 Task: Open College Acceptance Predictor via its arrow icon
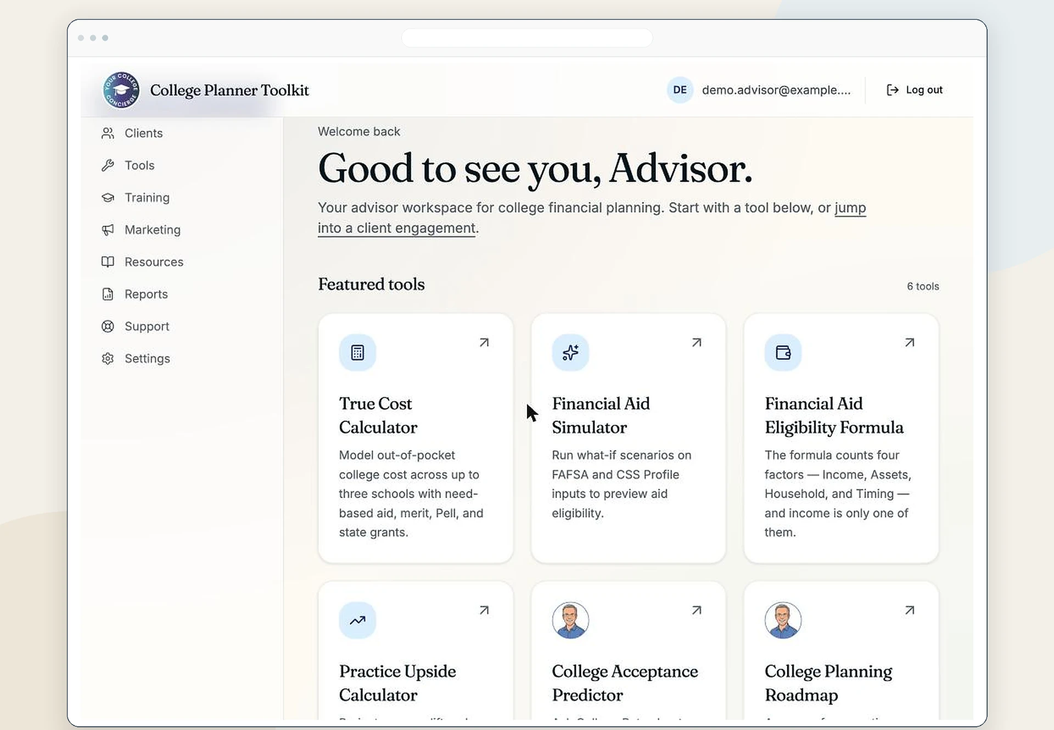tap(697, 610)
